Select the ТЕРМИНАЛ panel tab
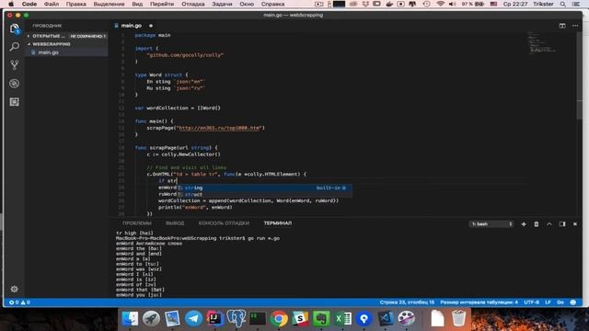The width and height of the screenshot is (589, 331). coord(278,223)
